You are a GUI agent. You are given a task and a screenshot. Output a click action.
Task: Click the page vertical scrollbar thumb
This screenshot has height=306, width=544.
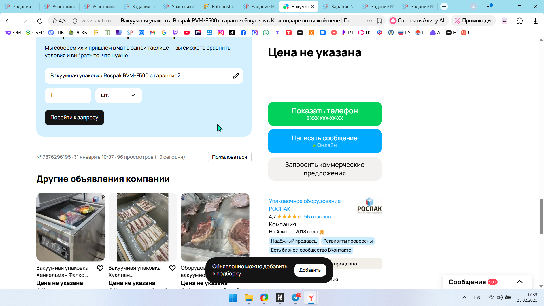tap(541, 217)
